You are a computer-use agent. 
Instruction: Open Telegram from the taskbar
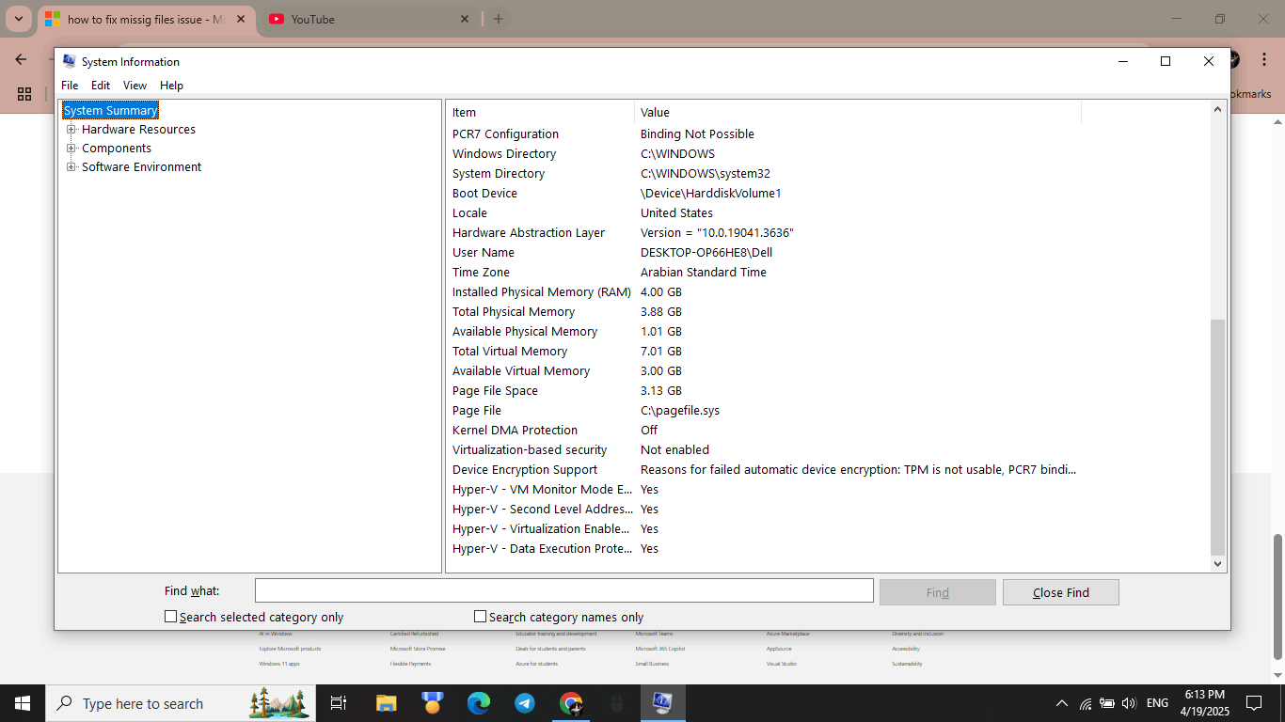click(525, 703)
